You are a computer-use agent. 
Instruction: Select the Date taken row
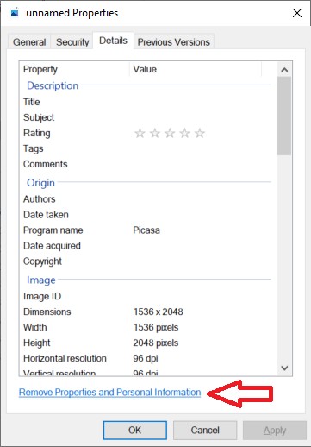pos(146,215)
